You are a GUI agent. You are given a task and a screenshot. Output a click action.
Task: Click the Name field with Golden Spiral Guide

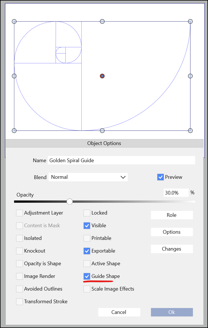click(x=121, y=160)
